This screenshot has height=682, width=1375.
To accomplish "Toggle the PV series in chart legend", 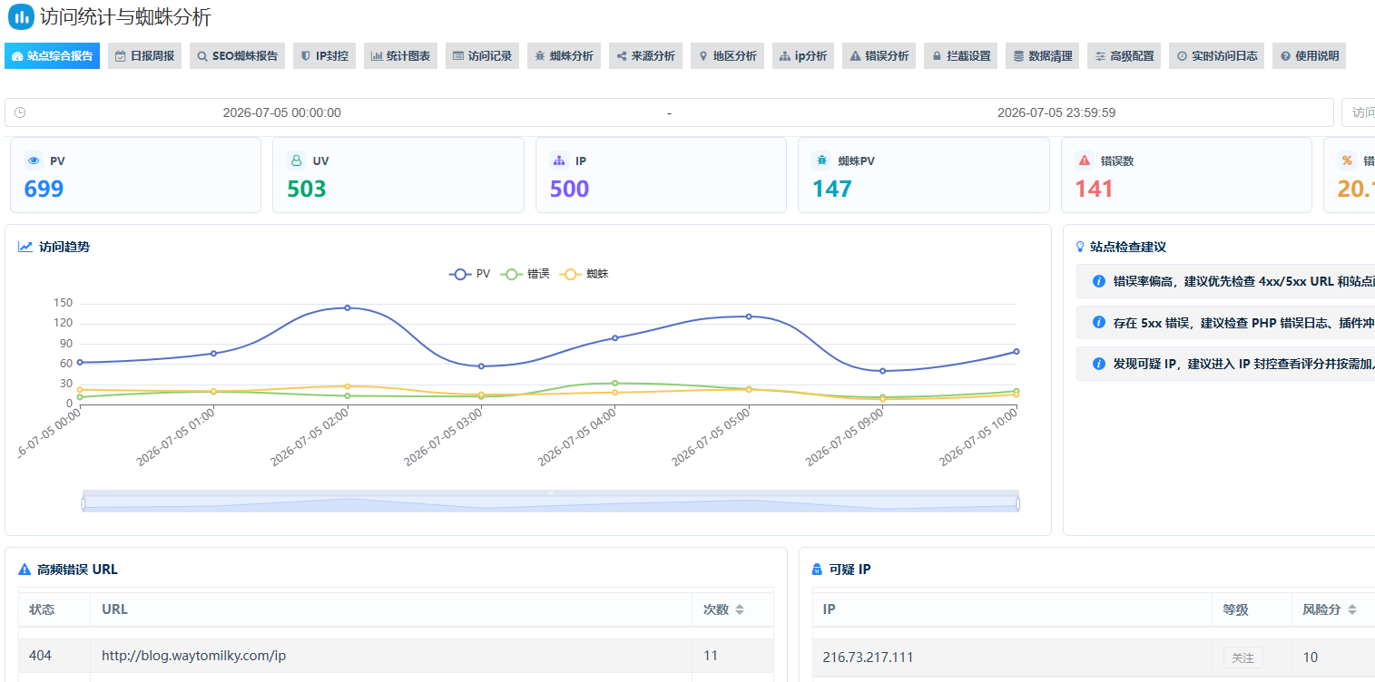I will [x=469, y=273].
